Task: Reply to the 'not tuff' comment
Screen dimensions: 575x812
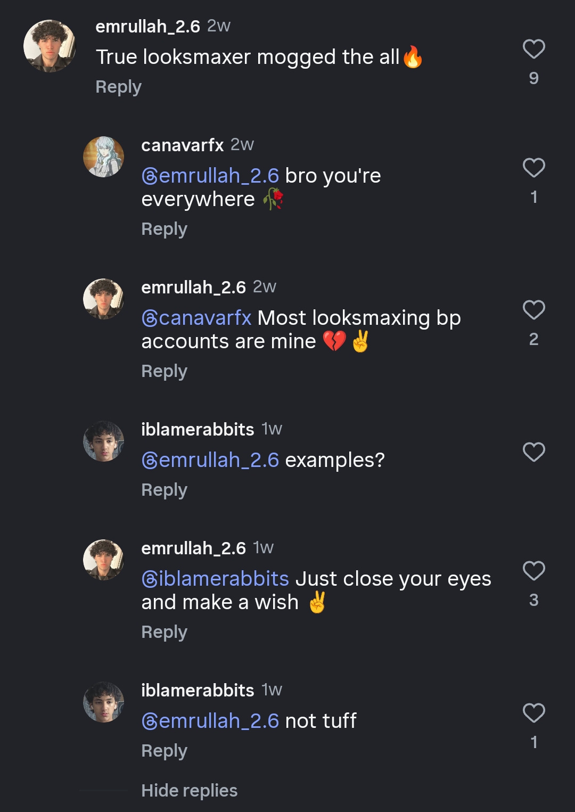Action: tap(164, 751)
